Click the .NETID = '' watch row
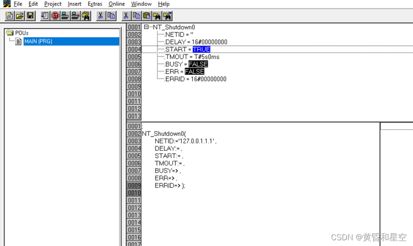413x246 pixels. pyautogui.click(x=179, y=34)
